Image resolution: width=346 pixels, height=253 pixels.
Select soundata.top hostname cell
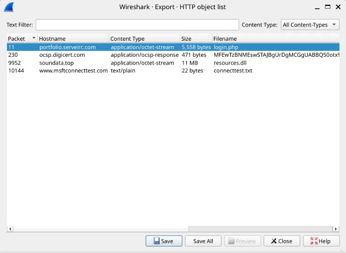coord(56,63)
